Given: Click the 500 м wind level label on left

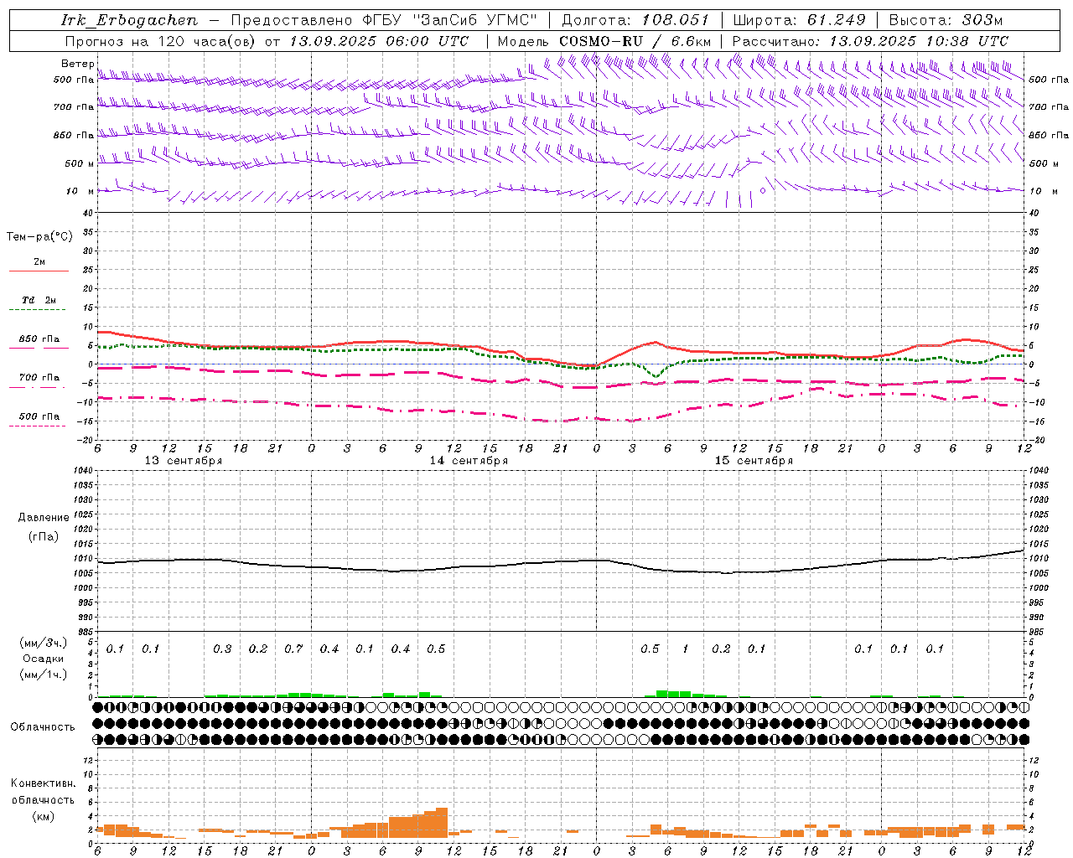Looking at the screenshot, I should (80, 163).
